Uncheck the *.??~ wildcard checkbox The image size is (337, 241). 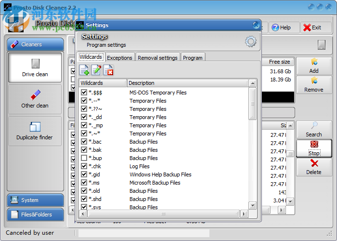pyautogui.click(x=84, y=108)
